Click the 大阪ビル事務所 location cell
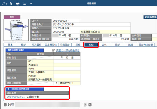 [x=40, y=72]
